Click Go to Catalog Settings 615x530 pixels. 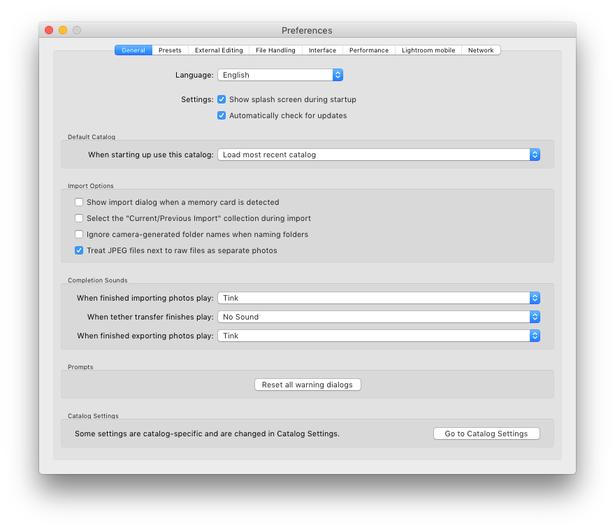pyautogui.click(x=486, y=433)
